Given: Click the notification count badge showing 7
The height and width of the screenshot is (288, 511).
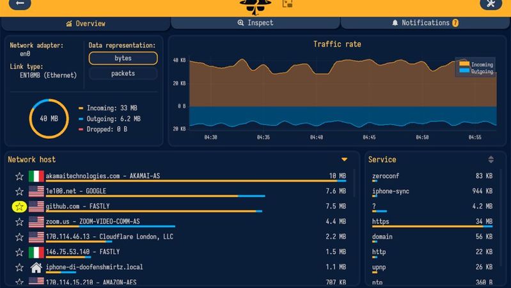Looking at the screenshot, I should [x=455, y=23].
